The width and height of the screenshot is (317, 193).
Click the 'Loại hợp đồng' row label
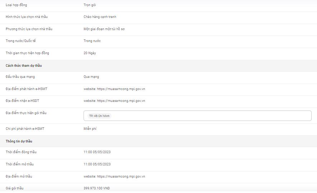[16, 5]
